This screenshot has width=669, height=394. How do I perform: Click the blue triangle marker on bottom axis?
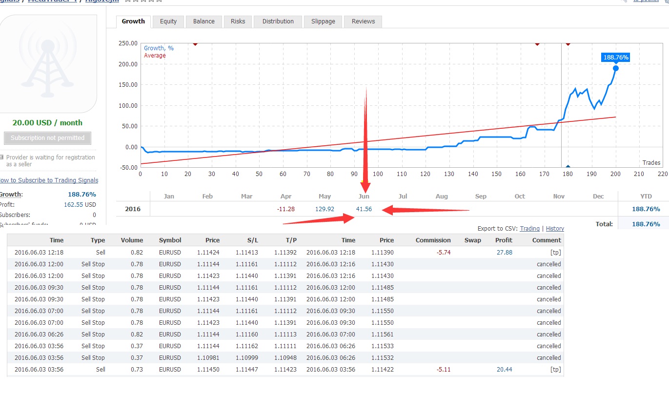coord(568,166)
